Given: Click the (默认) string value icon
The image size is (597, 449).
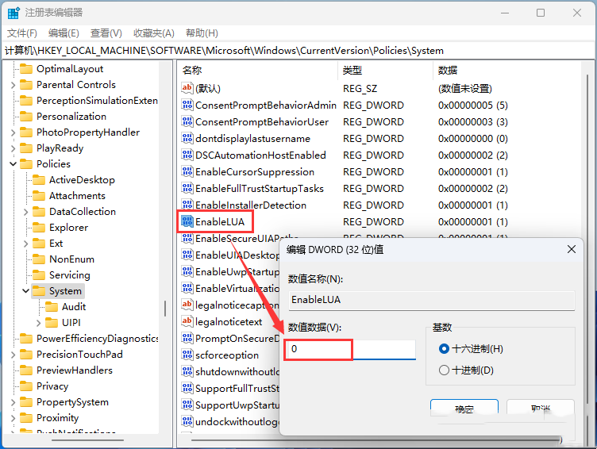Looking at the screenshot, I should pos(187,88).
